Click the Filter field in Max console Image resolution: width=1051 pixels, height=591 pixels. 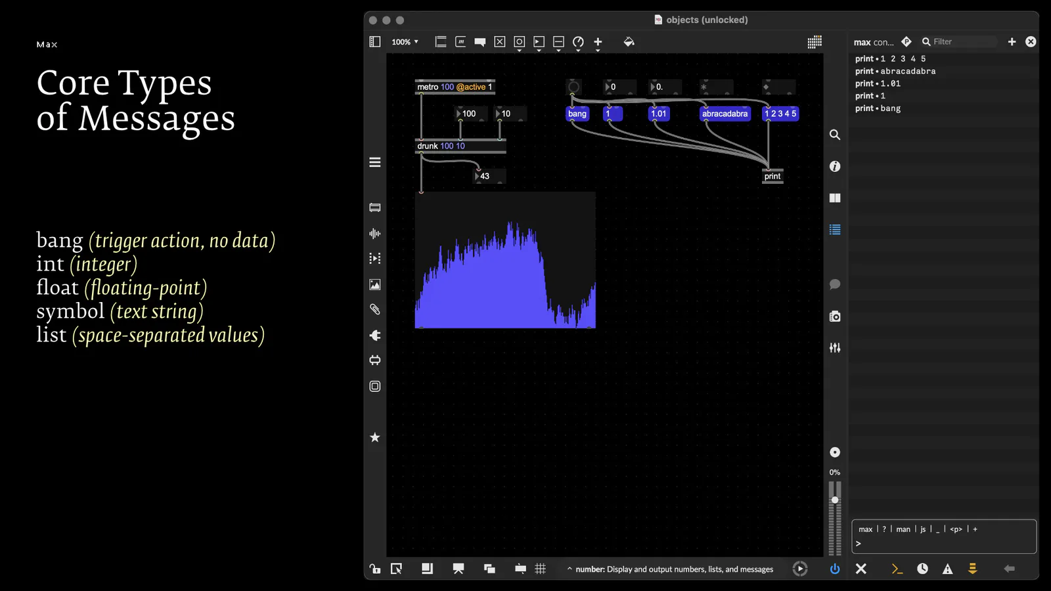959,41
